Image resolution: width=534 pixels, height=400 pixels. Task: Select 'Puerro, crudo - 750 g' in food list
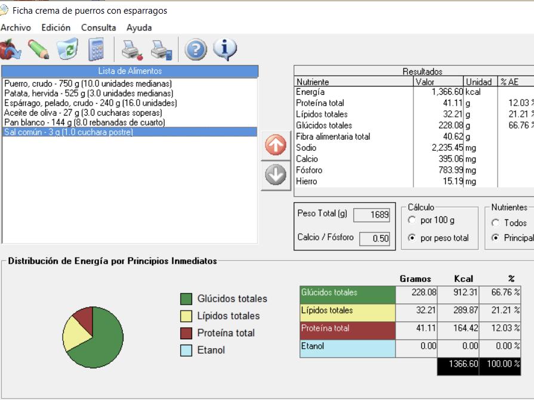tap(88, 84)
